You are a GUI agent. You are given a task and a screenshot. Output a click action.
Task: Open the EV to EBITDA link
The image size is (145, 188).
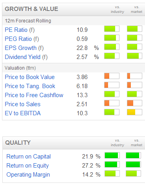pos(23,113)
